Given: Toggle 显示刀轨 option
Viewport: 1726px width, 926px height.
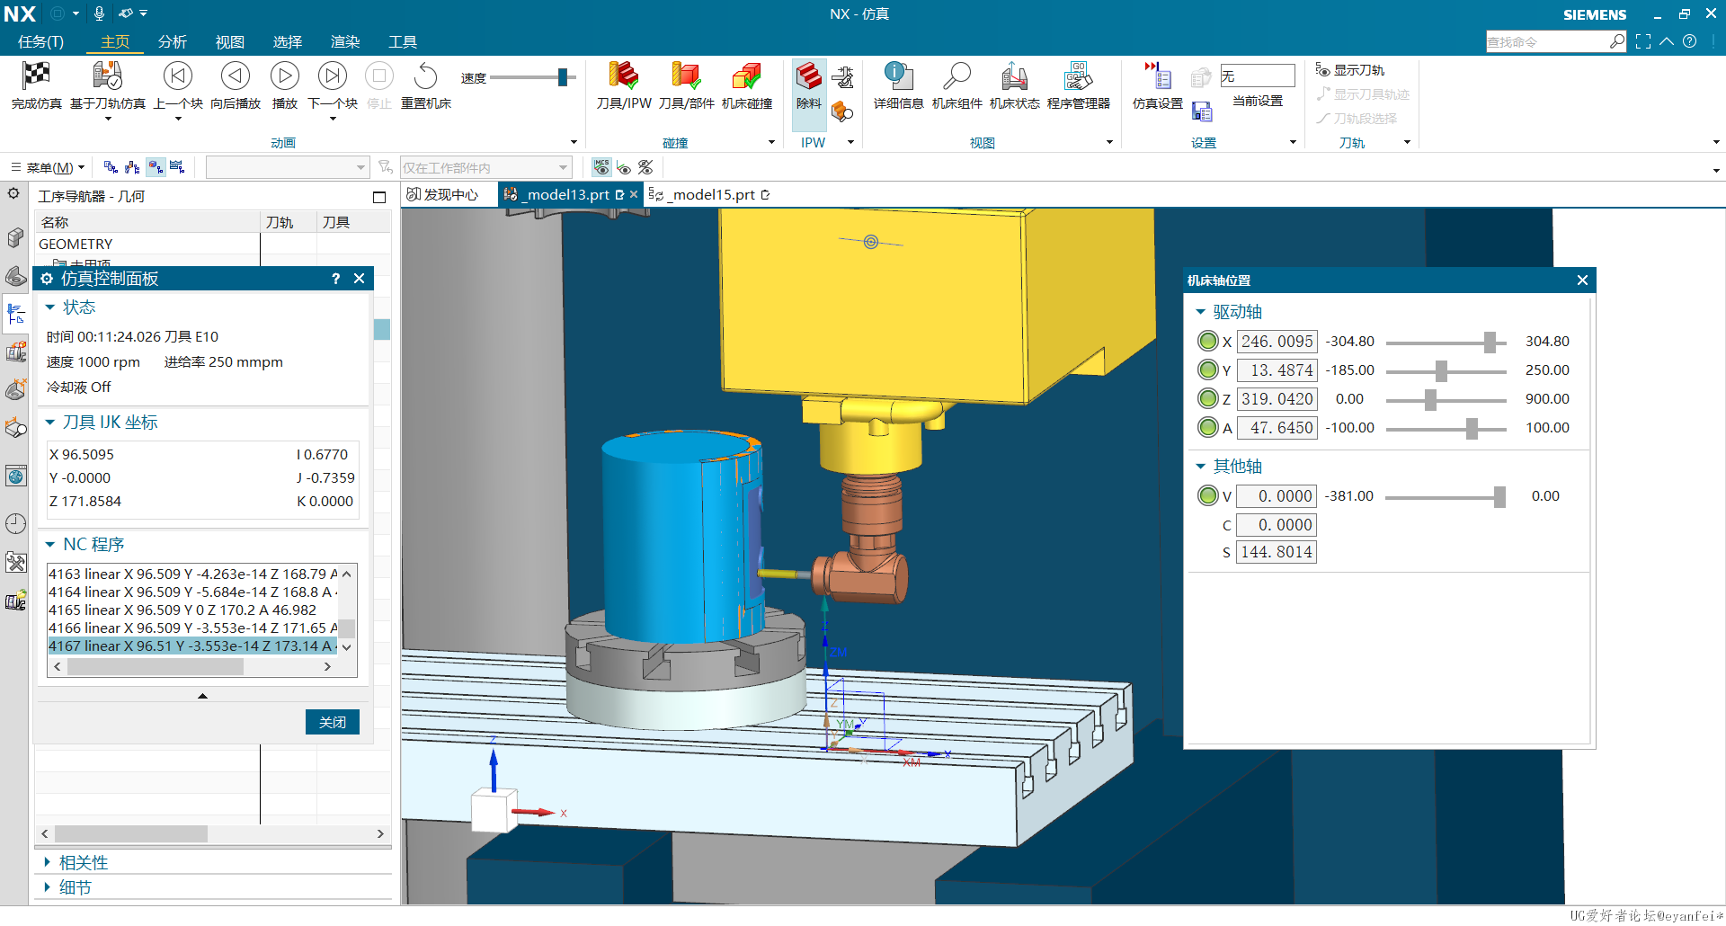Looking at the screenshot, I should click(x=1350, y=70).
